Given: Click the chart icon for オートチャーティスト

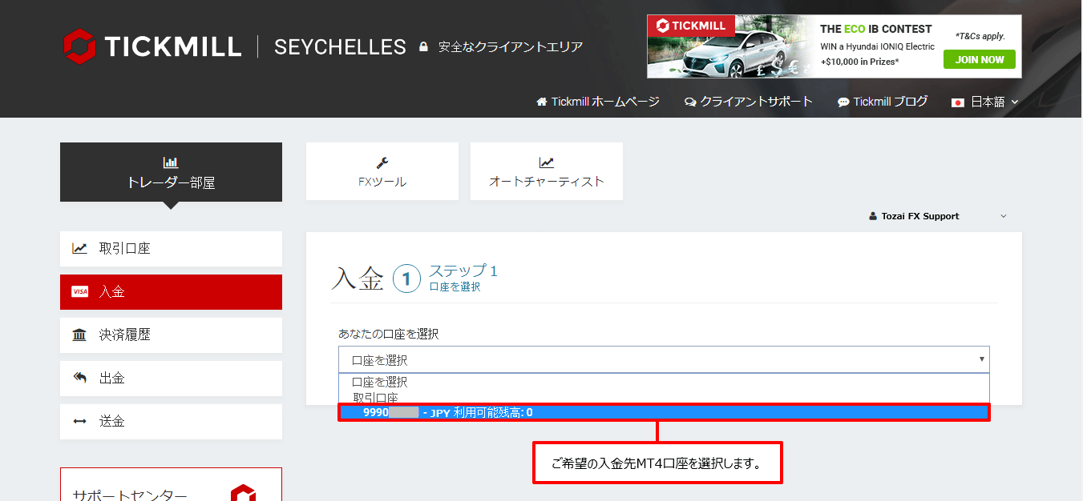Looking at the screenshot, I should pos(546,163).
